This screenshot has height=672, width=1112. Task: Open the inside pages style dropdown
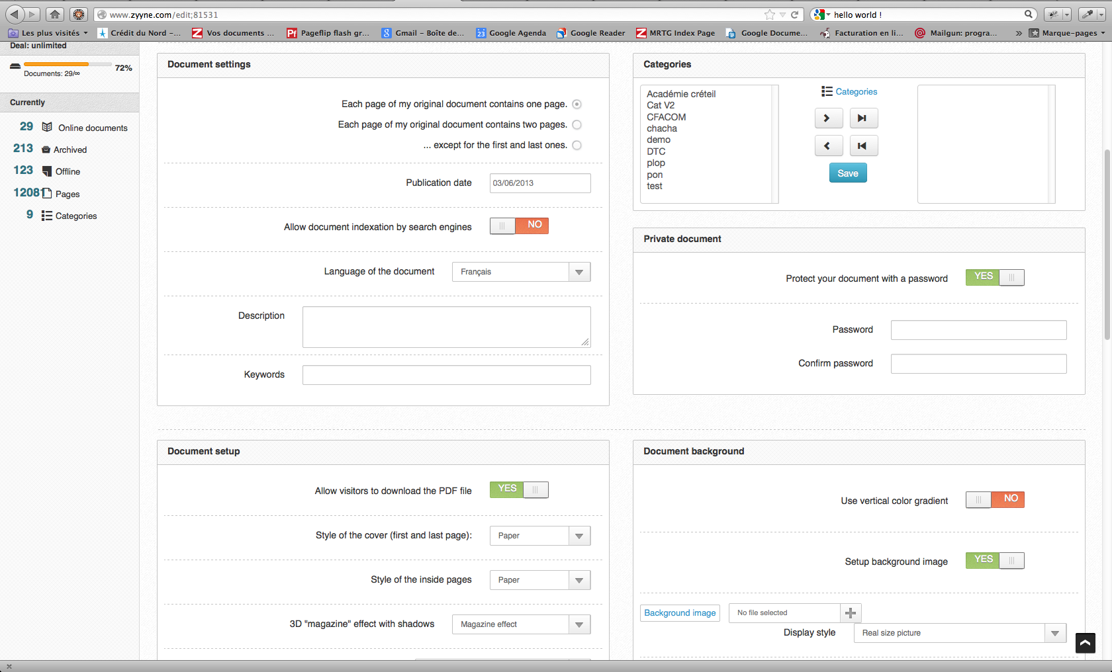540,580
